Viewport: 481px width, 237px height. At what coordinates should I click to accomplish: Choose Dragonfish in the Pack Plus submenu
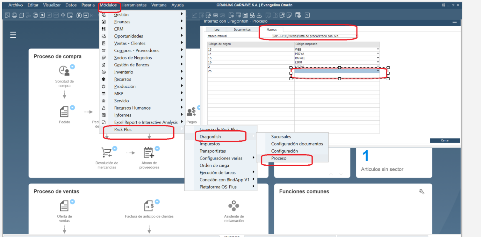[x=221, y=137]
